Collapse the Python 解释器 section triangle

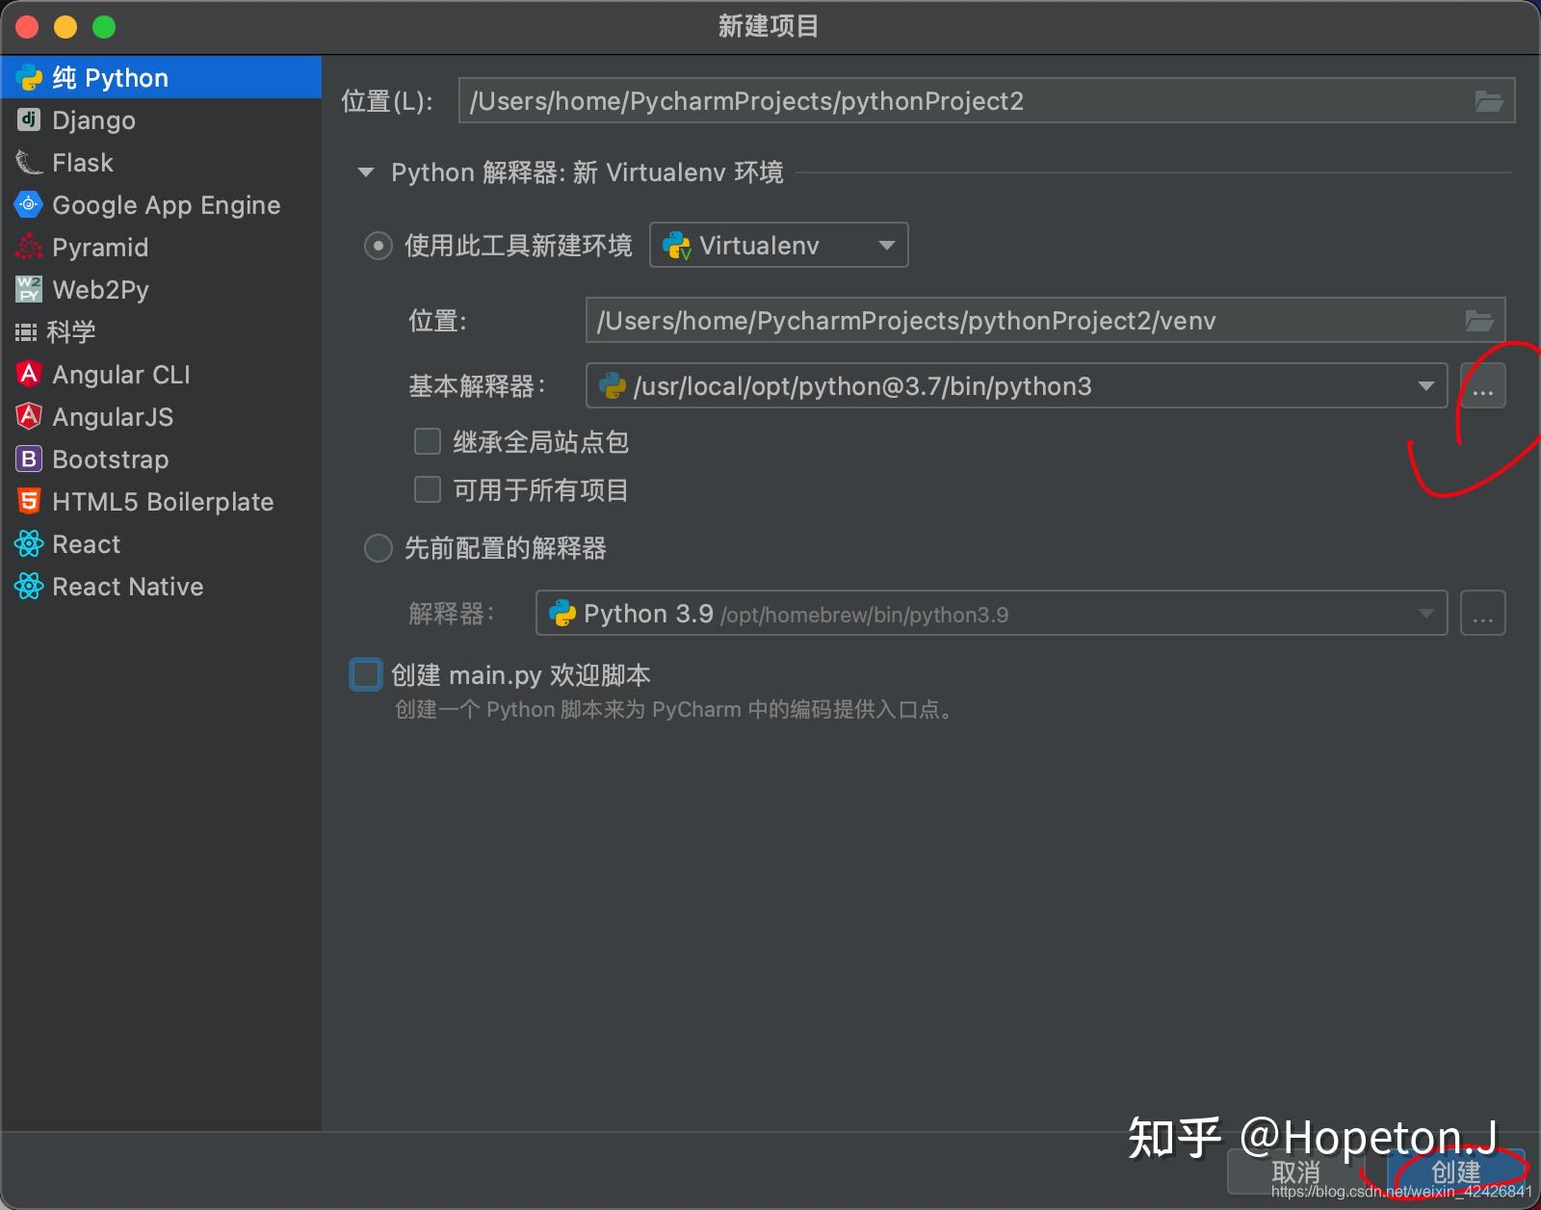tap(365, 172)
